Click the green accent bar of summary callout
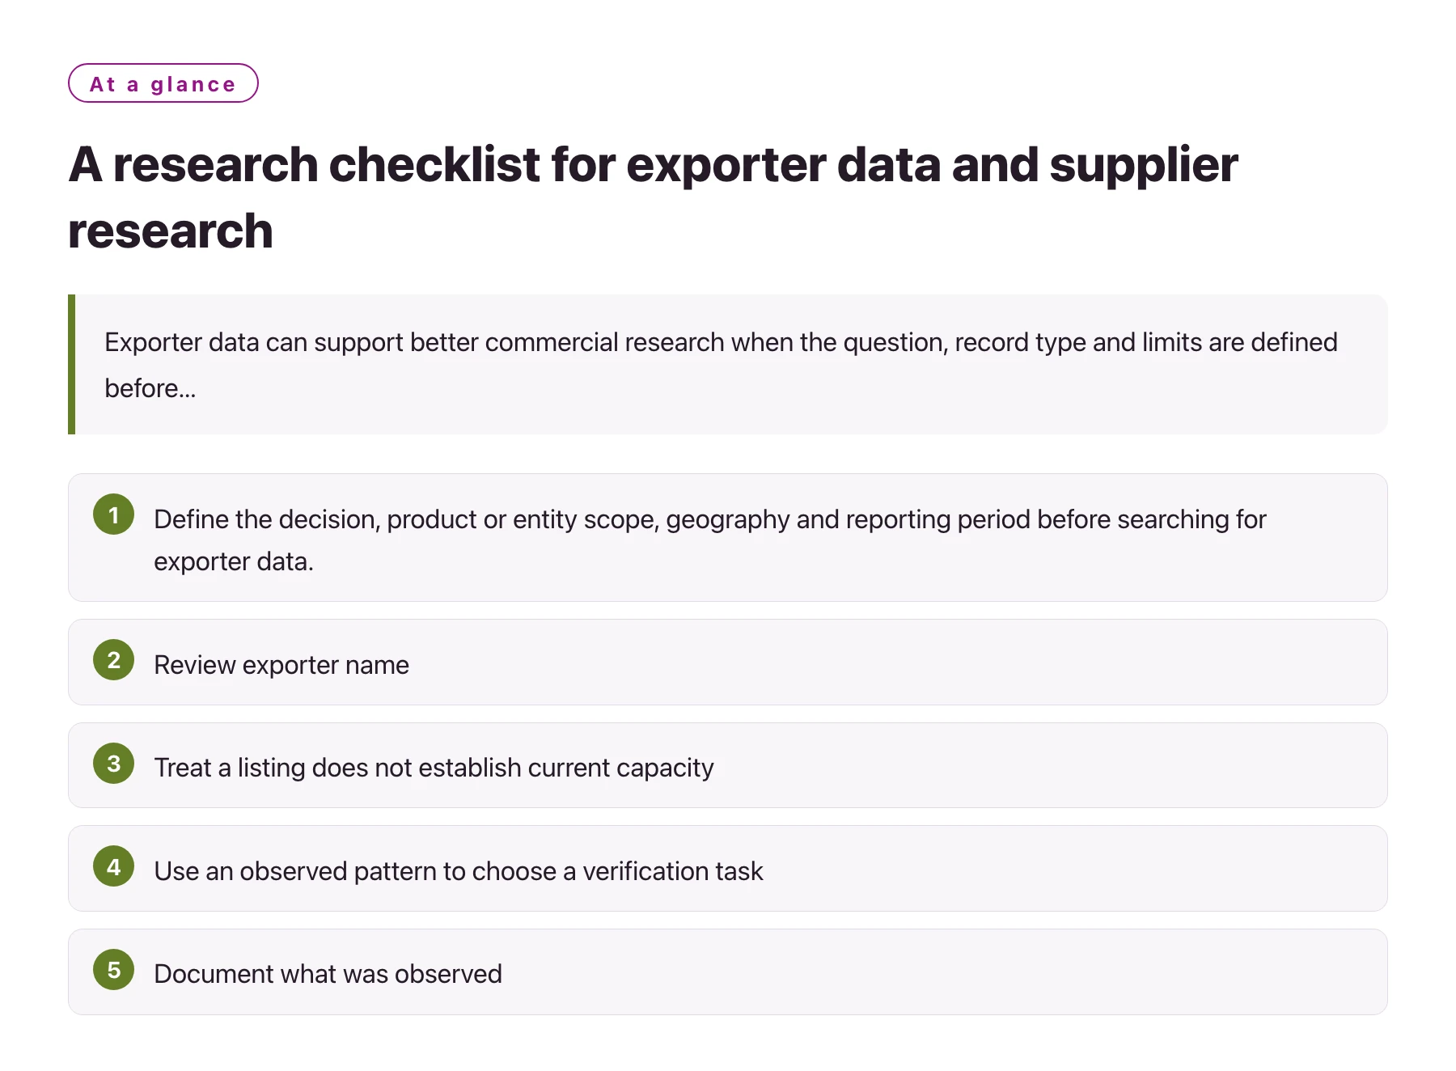This screenshot has width=1456, height=1071. pos(72,364)
